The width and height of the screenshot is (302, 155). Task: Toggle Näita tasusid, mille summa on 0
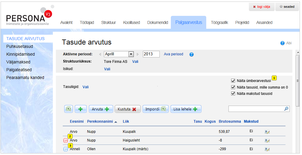pos(233,87)
